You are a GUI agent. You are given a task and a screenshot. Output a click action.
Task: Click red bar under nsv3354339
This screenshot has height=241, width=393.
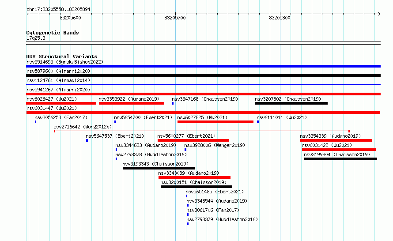(336, 140)
